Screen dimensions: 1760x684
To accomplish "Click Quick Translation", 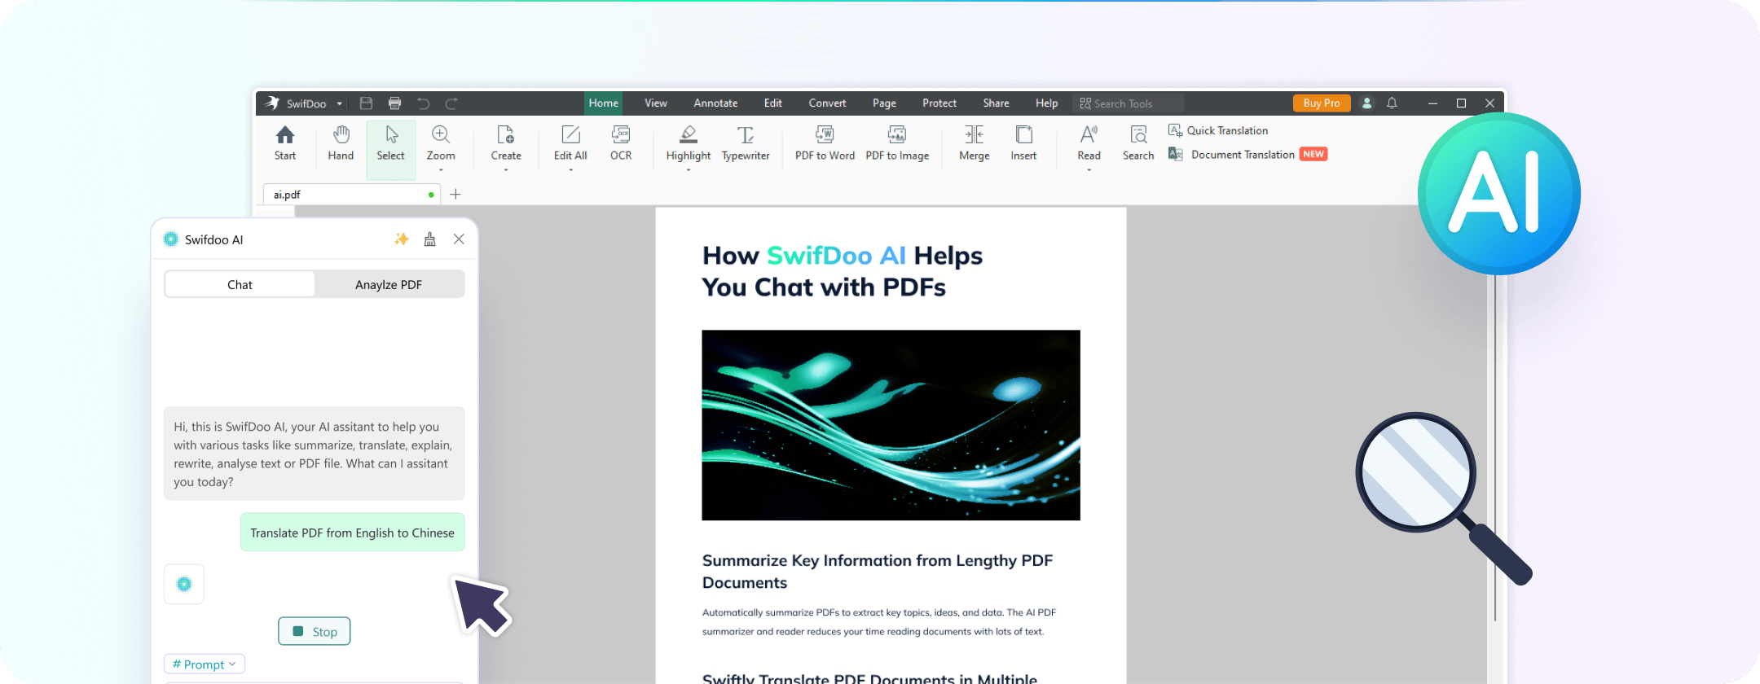I will [x=1218, y=130].
